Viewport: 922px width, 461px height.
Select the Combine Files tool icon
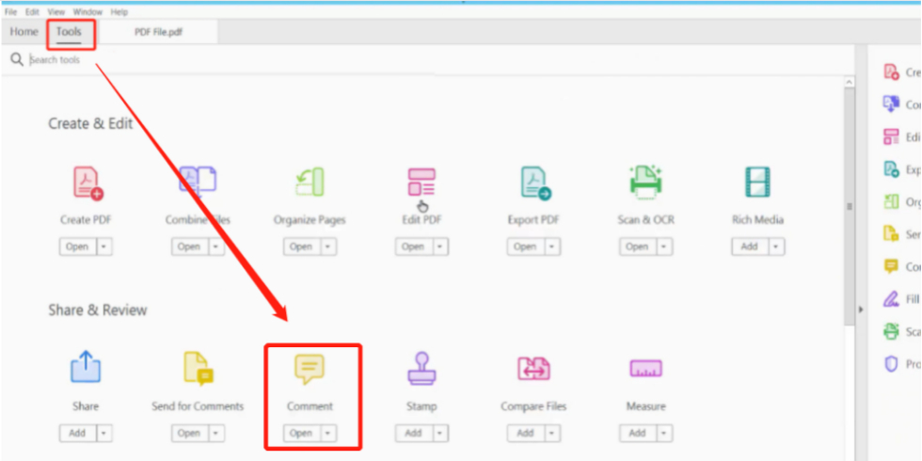[x=199, y=181]
